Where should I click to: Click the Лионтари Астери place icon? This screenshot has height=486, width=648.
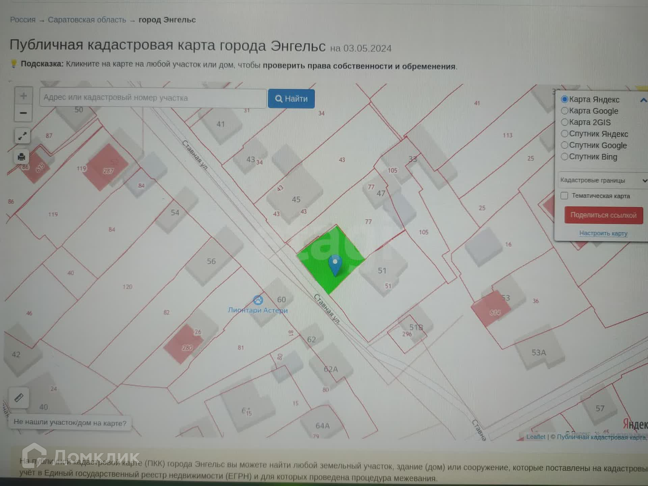click(258, 300)
